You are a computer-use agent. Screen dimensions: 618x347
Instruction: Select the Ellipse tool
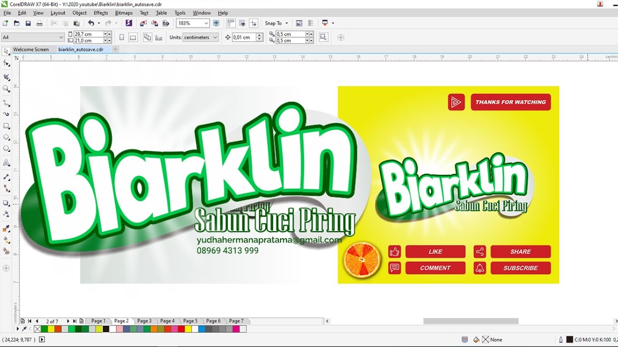(x=6, y=137)
